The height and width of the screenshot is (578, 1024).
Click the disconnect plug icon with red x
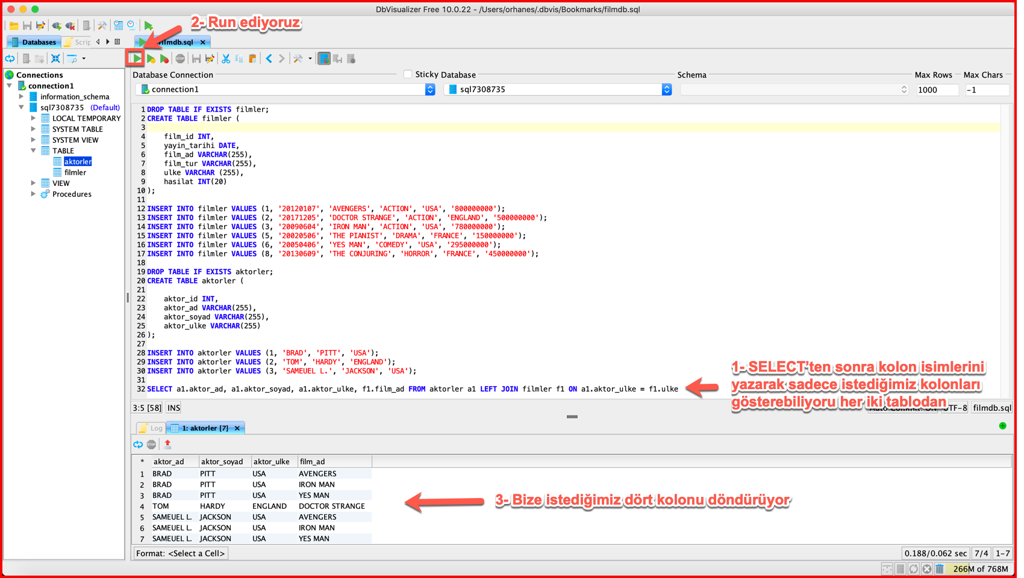point(70,26)
